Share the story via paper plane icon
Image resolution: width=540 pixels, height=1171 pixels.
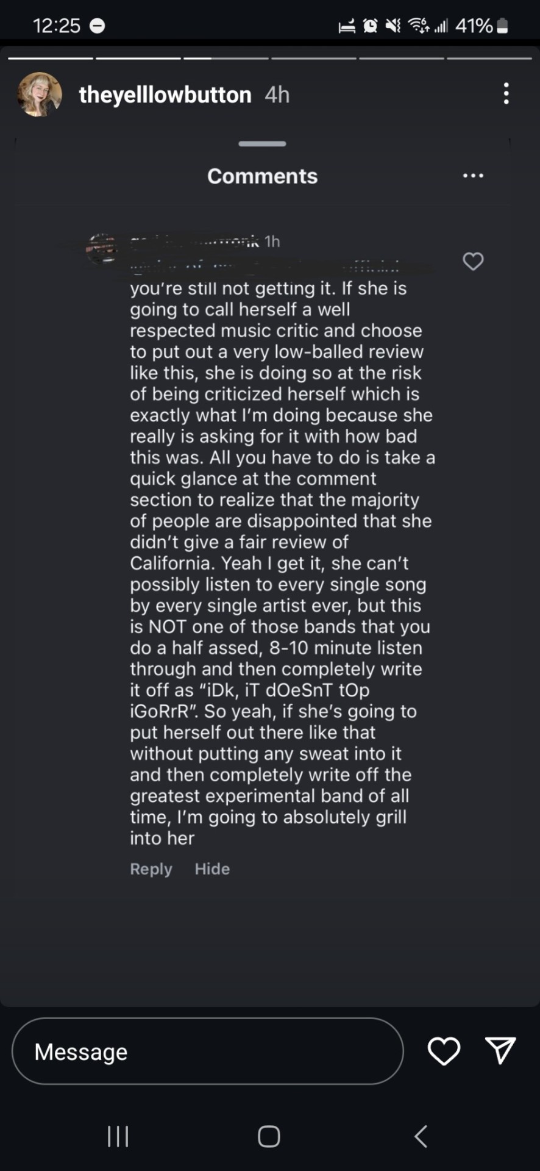(501, 1050)
